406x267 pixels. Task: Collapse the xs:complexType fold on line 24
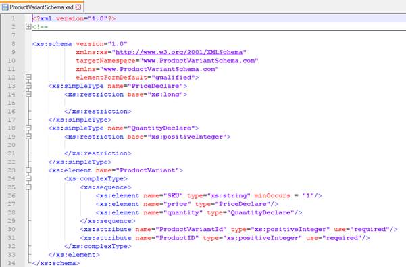pos(28,178)
